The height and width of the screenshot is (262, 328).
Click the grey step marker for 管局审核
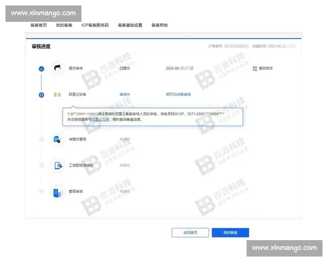(x=42, y=192)
